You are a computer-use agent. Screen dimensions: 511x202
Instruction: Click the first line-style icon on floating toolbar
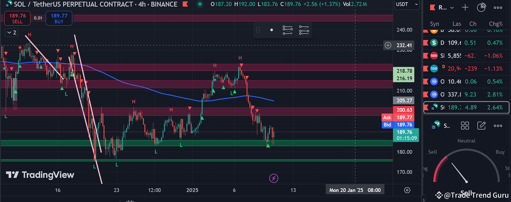point(287,30)
